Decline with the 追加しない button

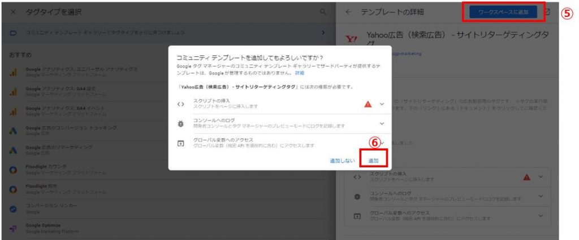point(342,161)
